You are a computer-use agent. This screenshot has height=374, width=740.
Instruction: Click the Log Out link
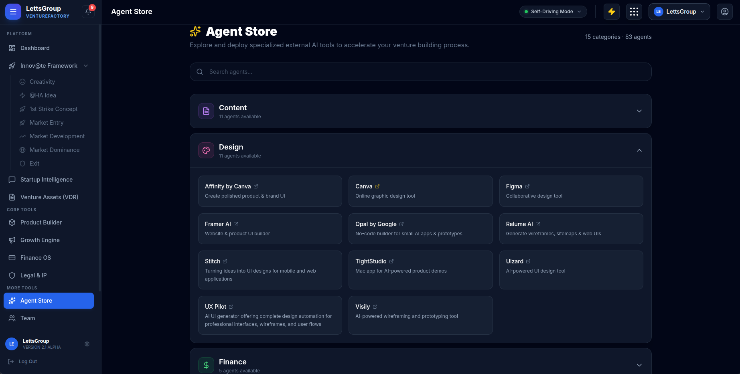click(x=28, y=362)
